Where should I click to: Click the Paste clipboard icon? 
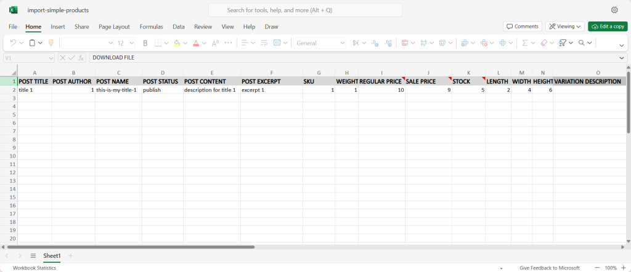tap(32, 42)
